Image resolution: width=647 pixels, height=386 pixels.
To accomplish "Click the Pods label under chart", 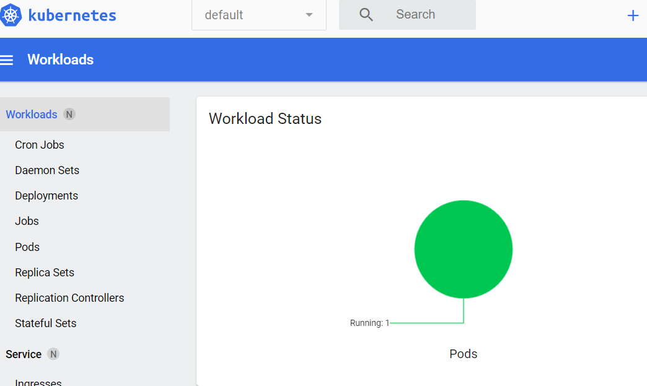I will click(464, 354).
